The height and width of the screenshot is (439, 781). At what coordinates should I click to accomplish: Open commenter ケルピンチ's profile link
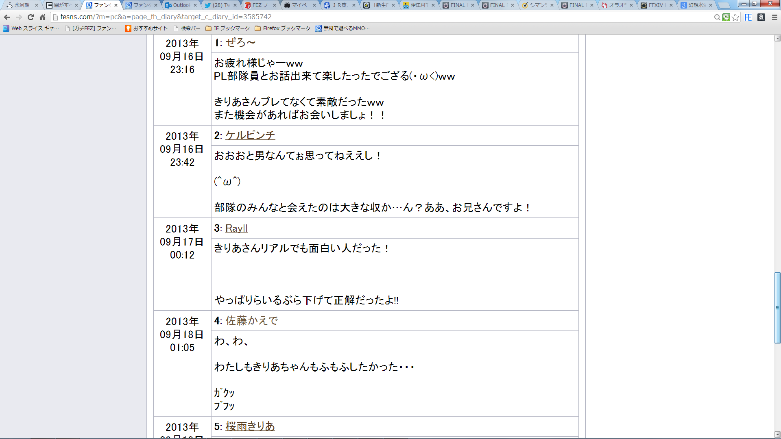click(250, 135)
